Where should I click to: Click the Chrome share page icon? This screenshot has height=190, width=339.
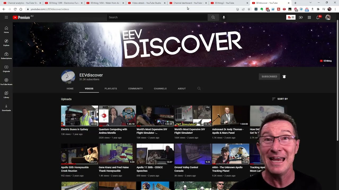pyautogui.click(x=243, y=9)
